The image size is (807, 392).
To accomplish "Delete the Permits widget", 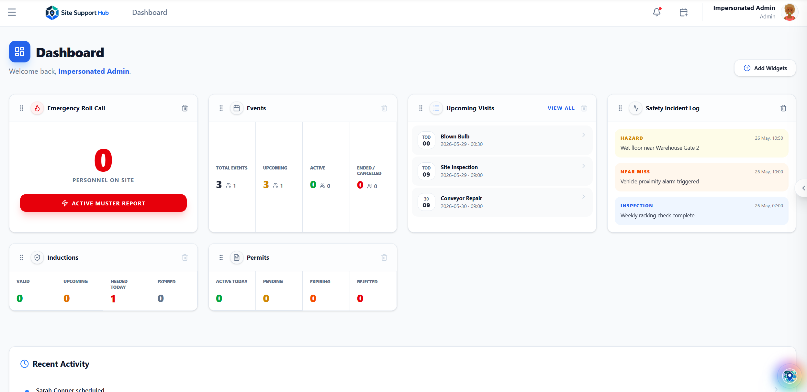I will [x=384, y=257].
